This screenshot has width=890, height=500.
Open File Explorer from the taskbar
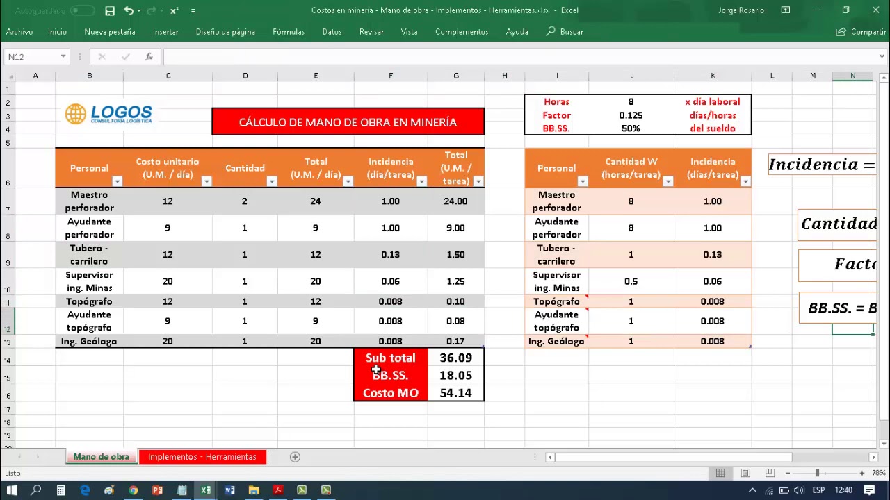[x=254, y=490]
